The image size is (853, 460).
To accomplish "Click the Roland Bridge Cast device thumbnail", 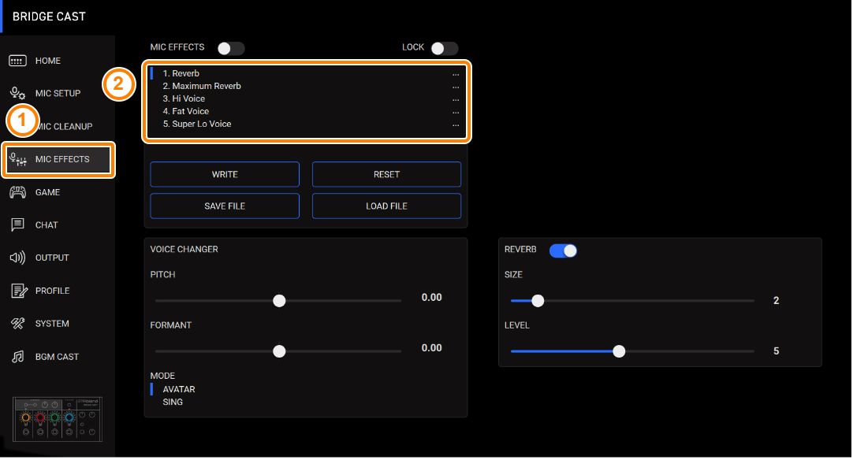I will coord(57,419).
